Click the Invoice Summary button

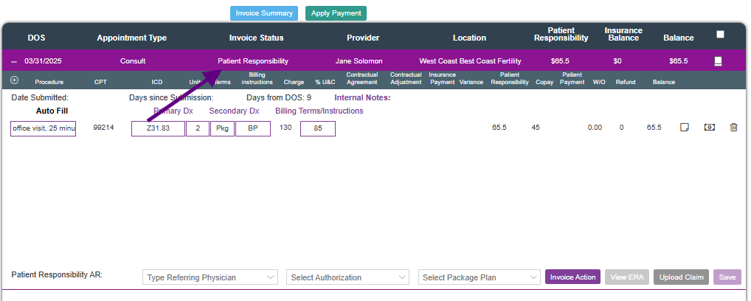tap(264, 13)
